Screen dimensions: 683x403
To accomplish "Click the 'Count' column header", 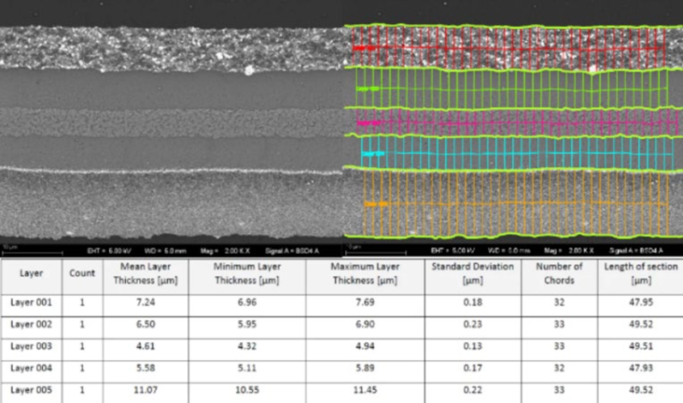I will [x=82, y=274].
